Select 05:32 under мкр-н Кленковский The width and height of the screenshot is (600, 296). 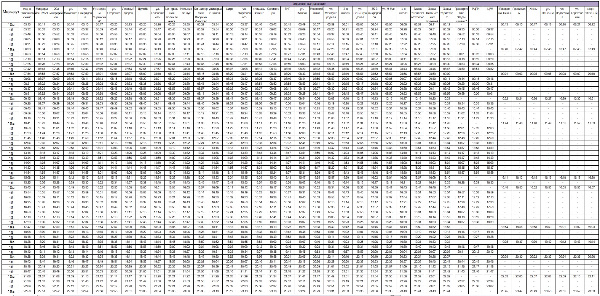coord(27,29)
